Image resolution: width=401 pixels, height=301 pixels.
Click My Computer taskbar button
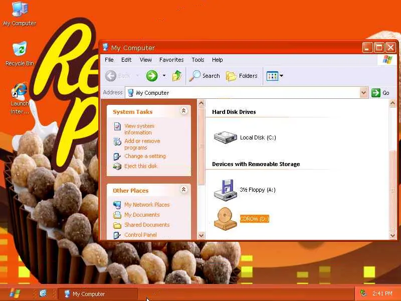[x=98, y=294]
